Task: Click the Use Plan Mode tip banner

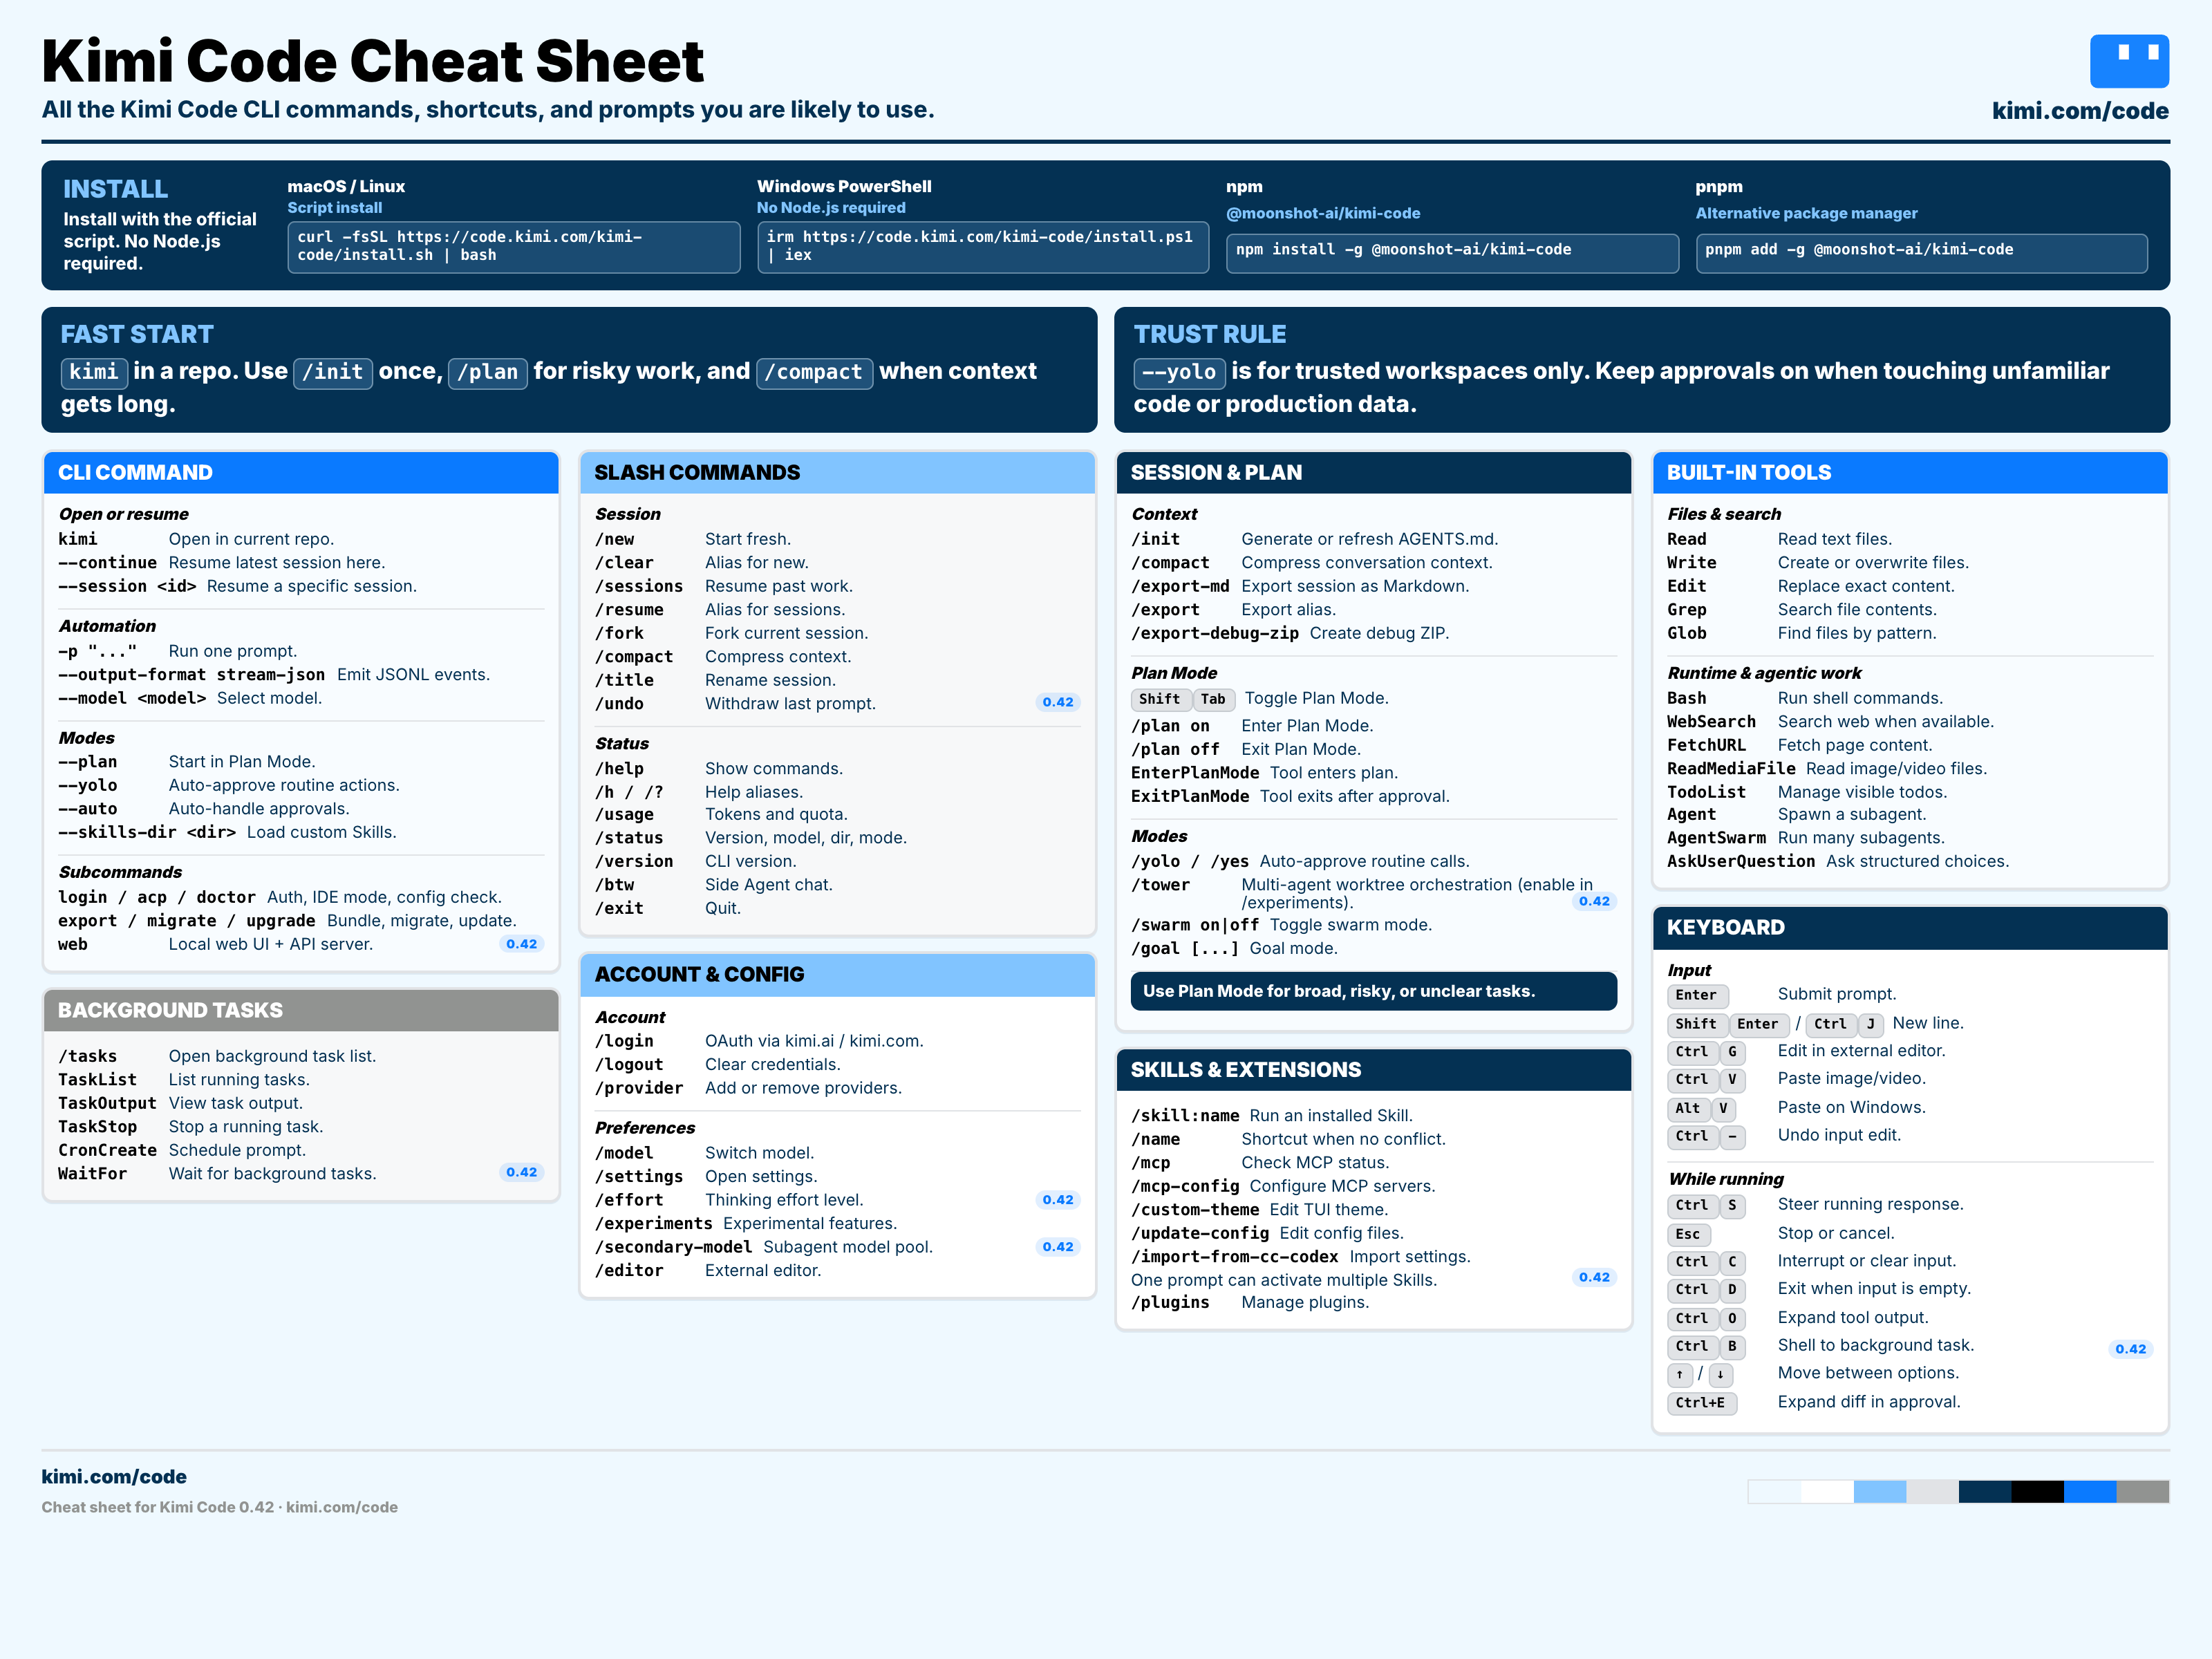Action: (x=1374, y=991)
